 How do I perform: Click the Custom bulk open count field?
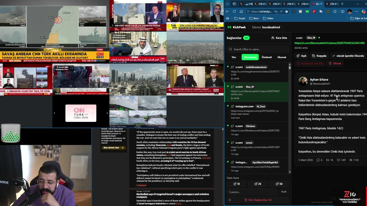tap(252, 192)
